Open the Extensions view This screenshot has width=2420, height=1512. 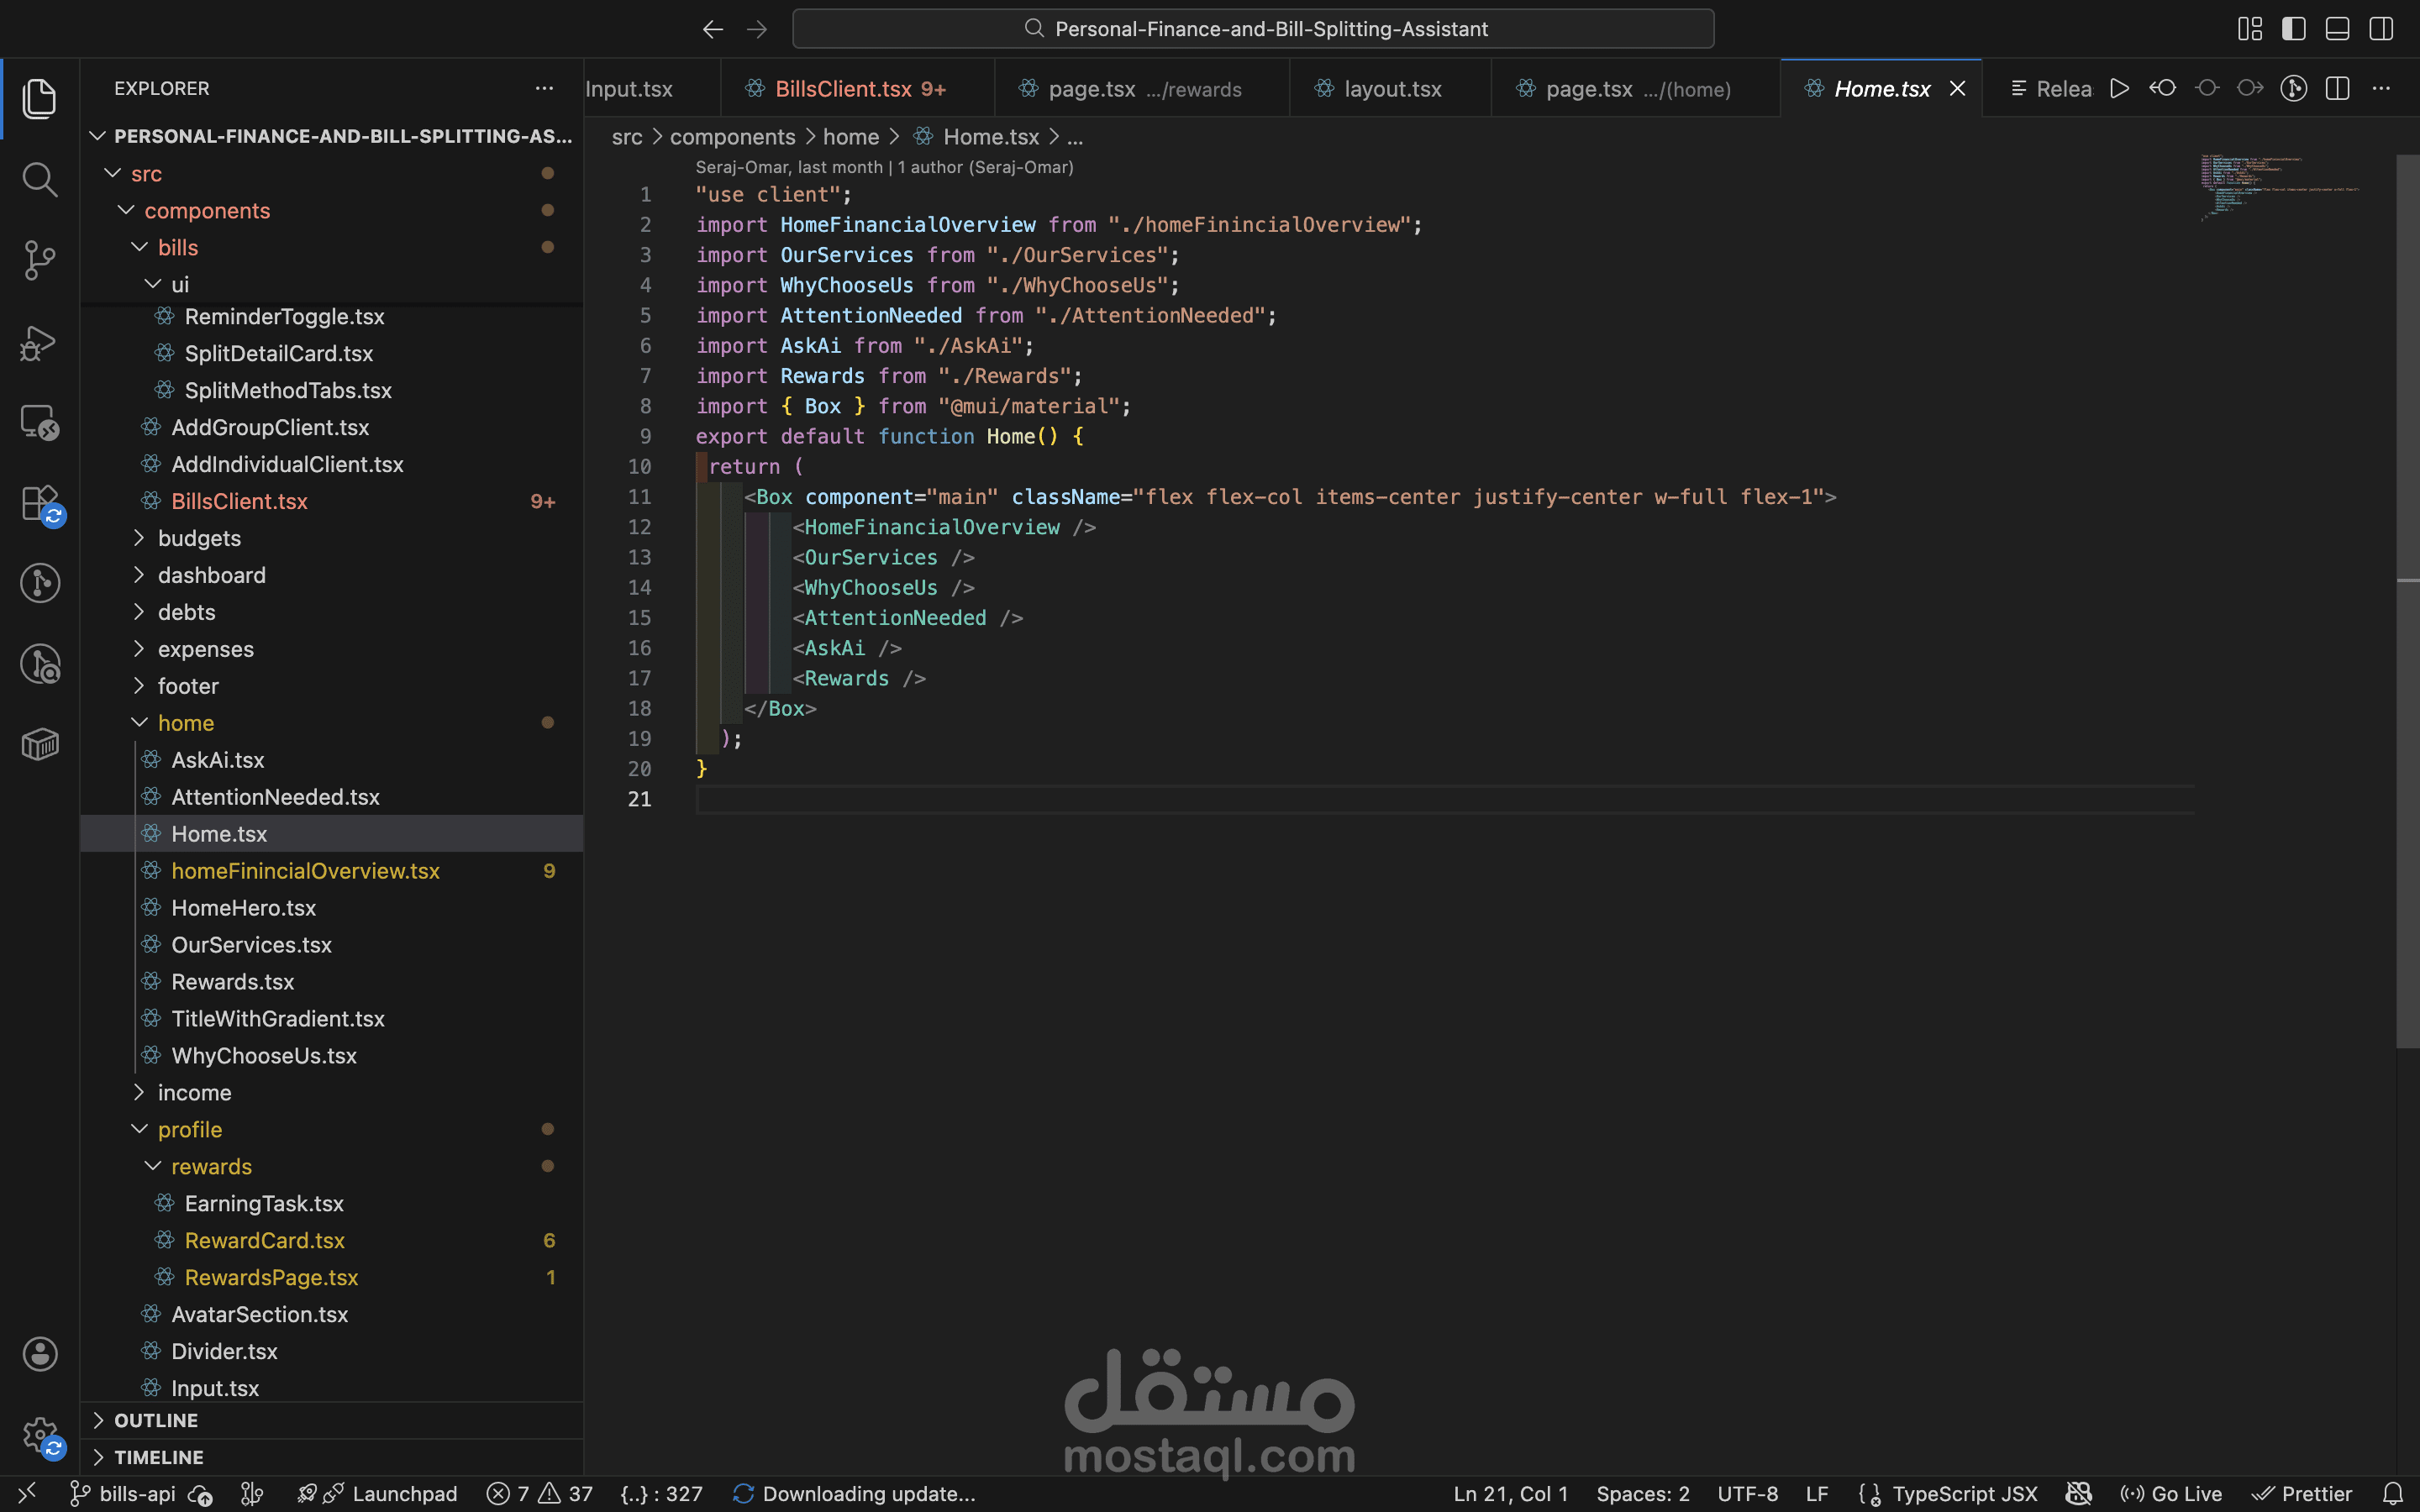(39, 503)
